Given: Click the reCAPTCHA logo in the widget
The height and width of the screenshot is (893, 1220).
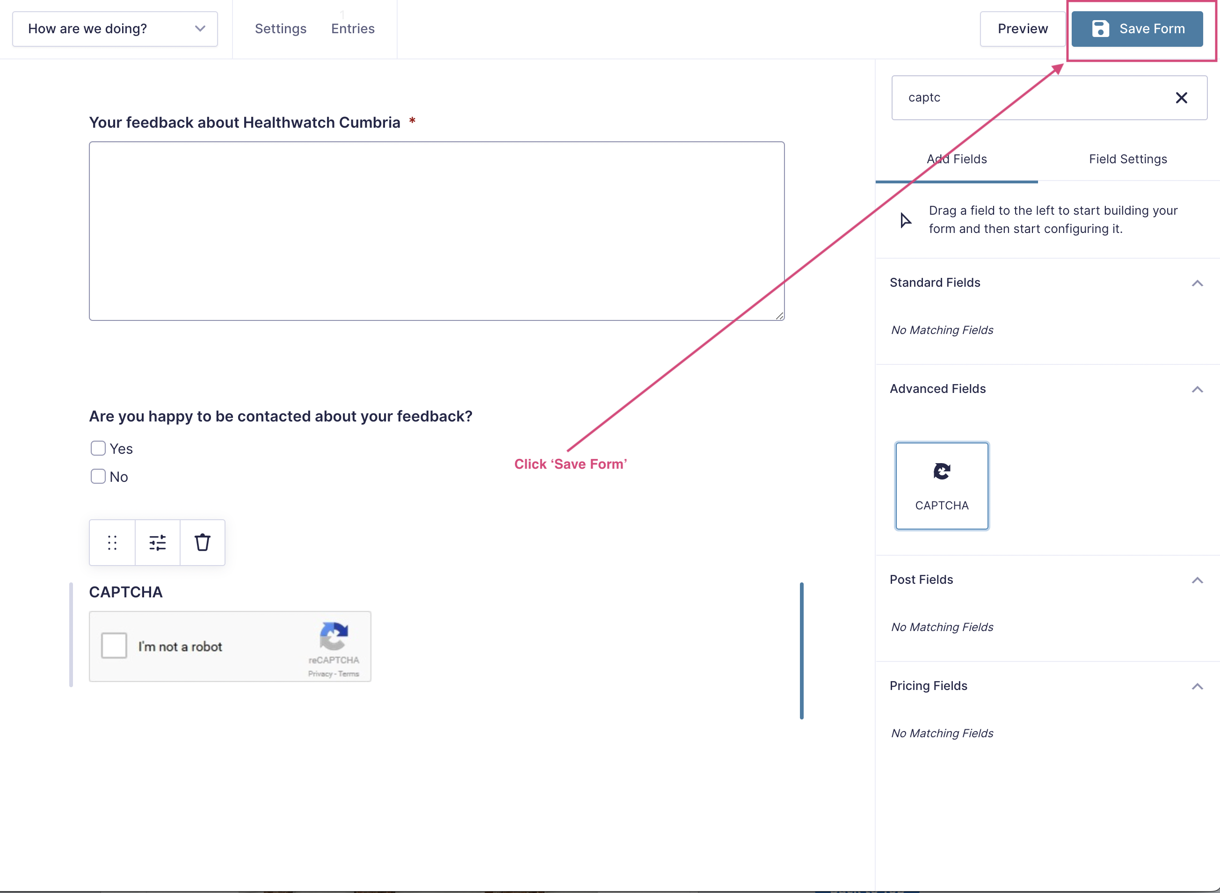Looking at the screenshot, I should [334, 636].
